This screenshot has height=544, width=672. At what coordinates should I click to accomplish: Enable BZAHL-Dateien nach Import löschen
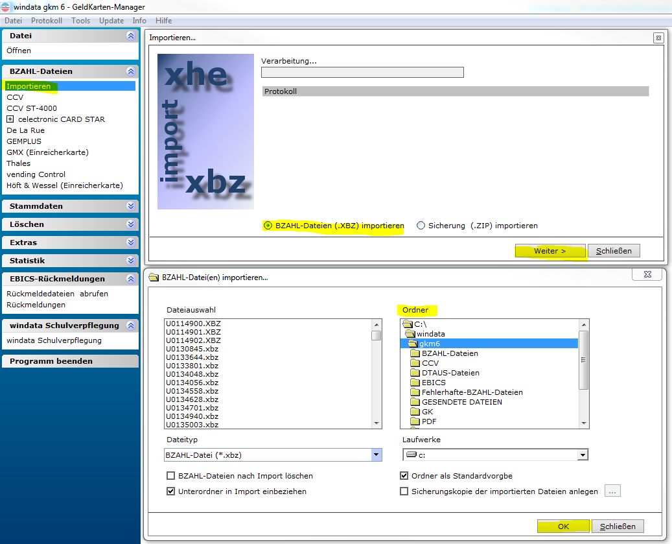pyautogui.click(x=170, y=476)
